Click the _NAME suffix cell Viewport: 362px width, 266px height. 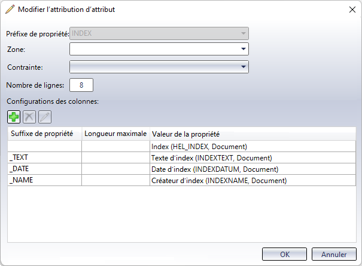(x=44, y=180)
